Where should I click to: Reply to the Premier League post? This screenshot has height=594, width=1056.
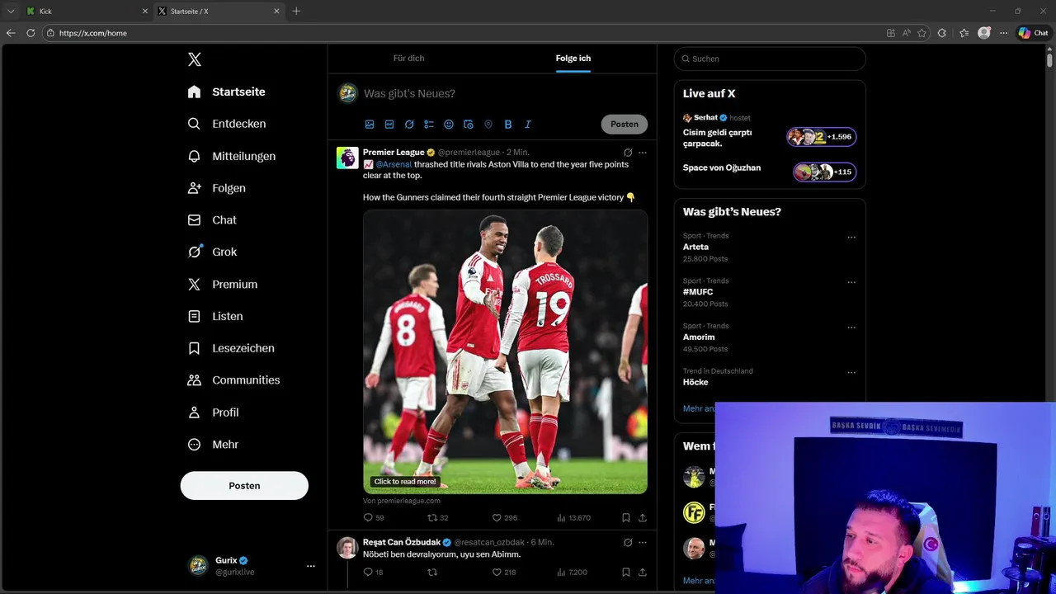click(374, 518)
